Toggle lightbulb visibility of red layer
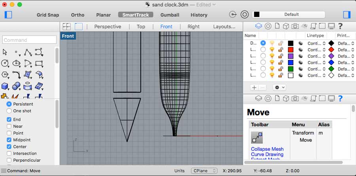The image size is (356, 176). tap(272, 50)
